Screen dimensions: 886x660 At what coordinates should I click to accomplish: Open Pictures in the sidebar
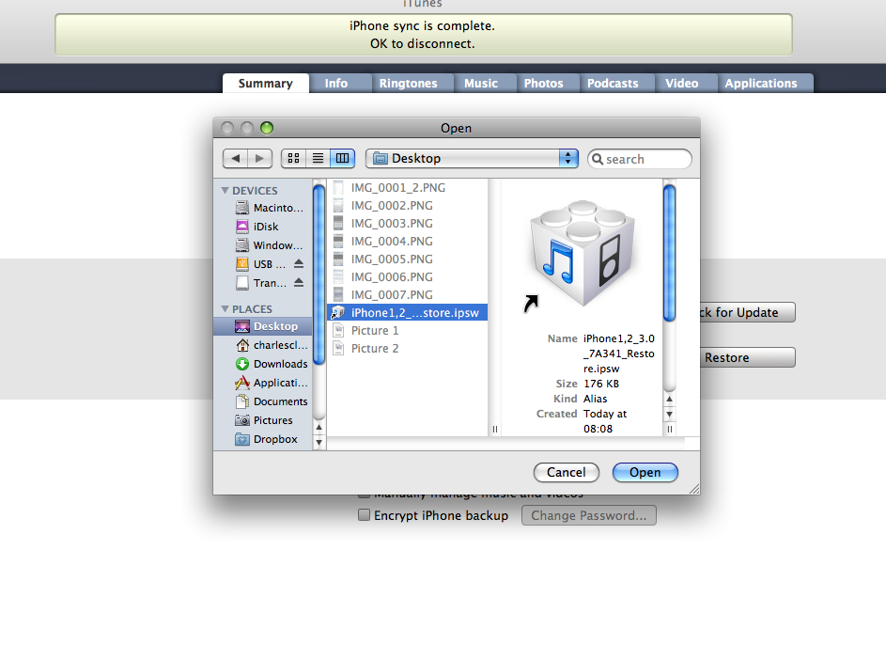click(263, 420)
